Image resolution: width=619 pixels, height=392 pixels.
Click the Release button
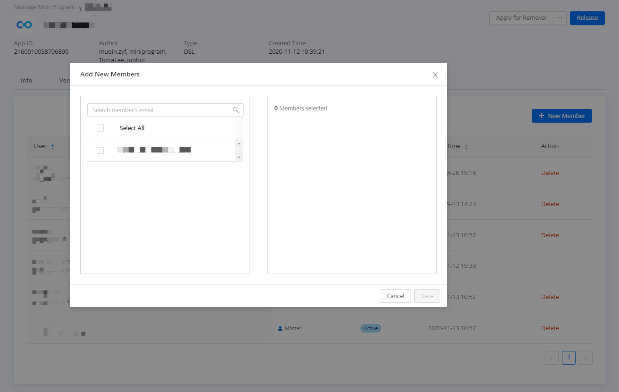[x=587, y=18]
